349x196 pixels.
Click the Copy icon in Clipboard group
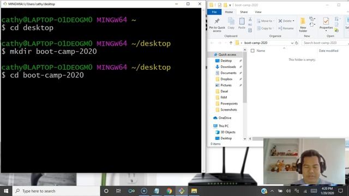tap(231, 21)
